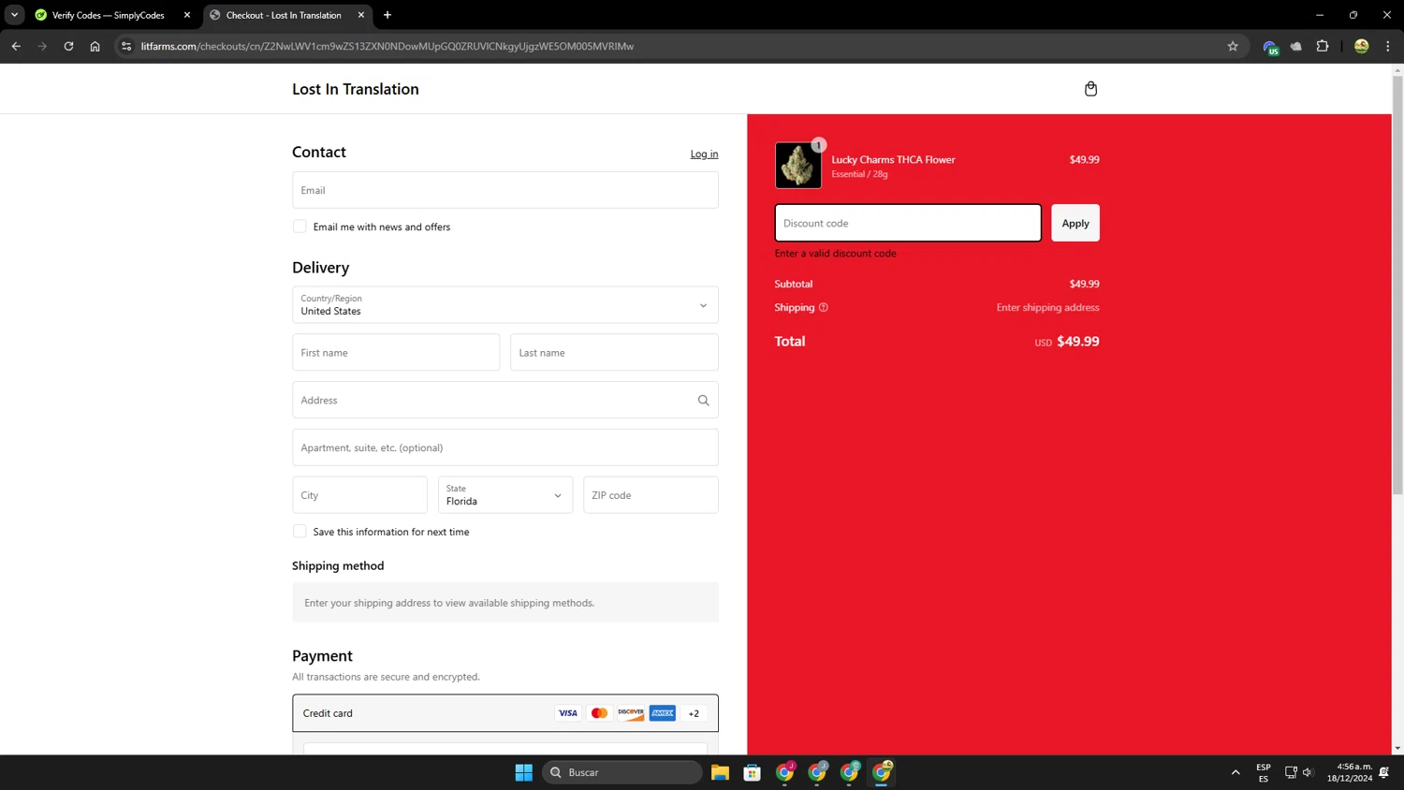This screenshot has width=1404, height=790.
Task: Open the browser extensions puzzle icon
Action: 1323,46
